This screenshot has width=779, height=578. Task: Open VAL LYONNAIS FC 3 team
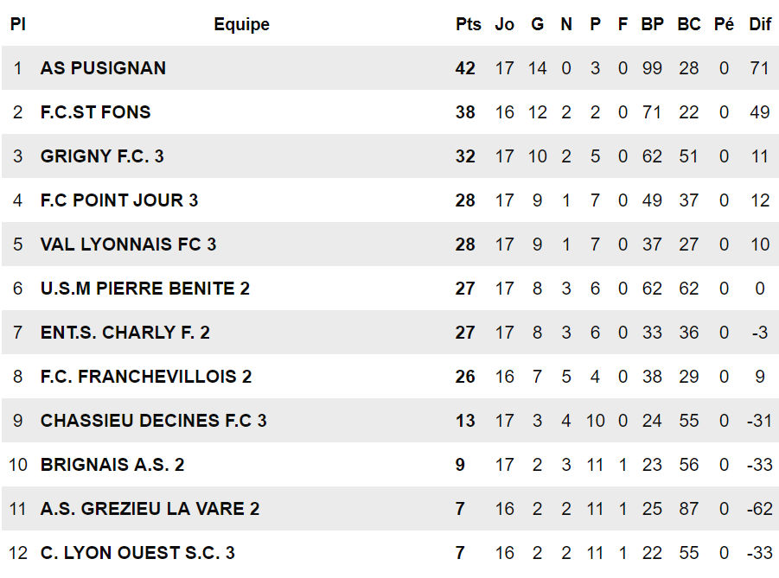pos(128,245)
